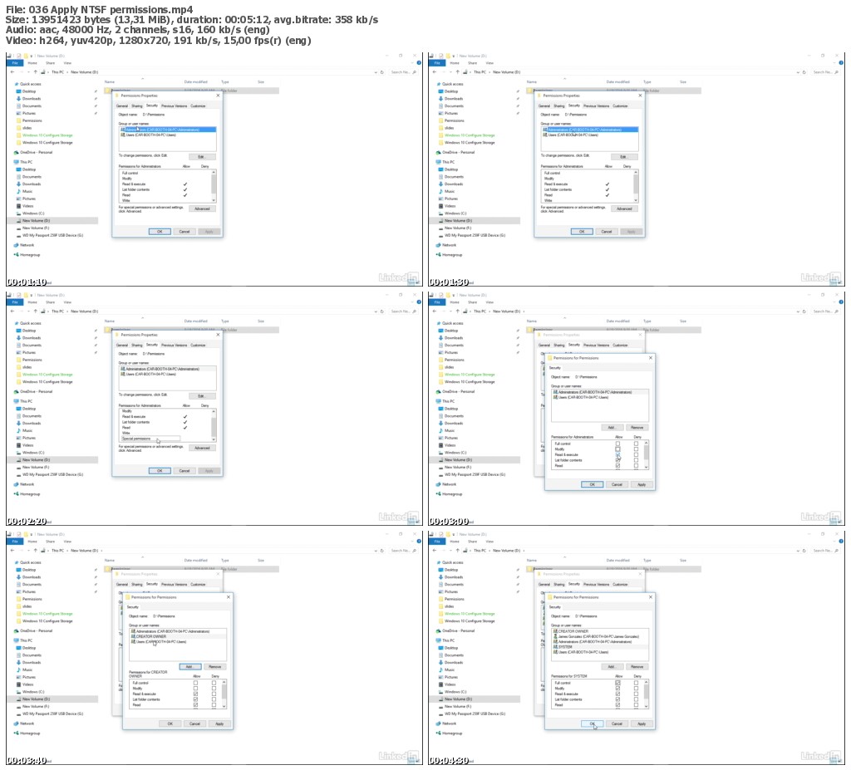Screen dimensions: 851x770
Task: In the 00:03:40 frame, click the Videos sidebar icon
Action: [18, 684]
